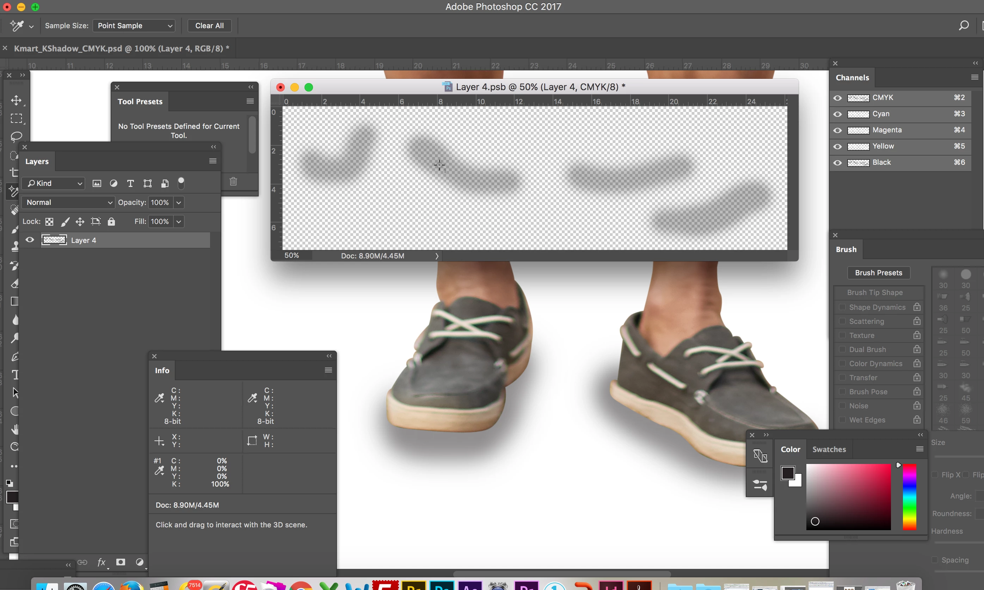
Task: Select the Move tool
Action: [x=16, y=100]
